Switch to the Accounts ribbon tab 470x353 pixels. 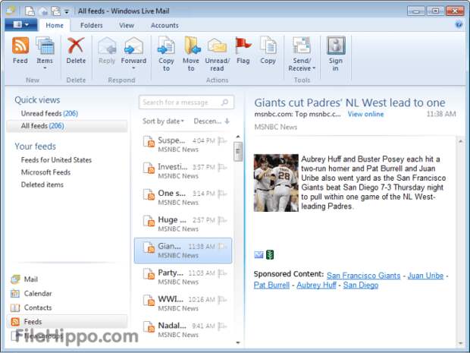coord(164,26)
